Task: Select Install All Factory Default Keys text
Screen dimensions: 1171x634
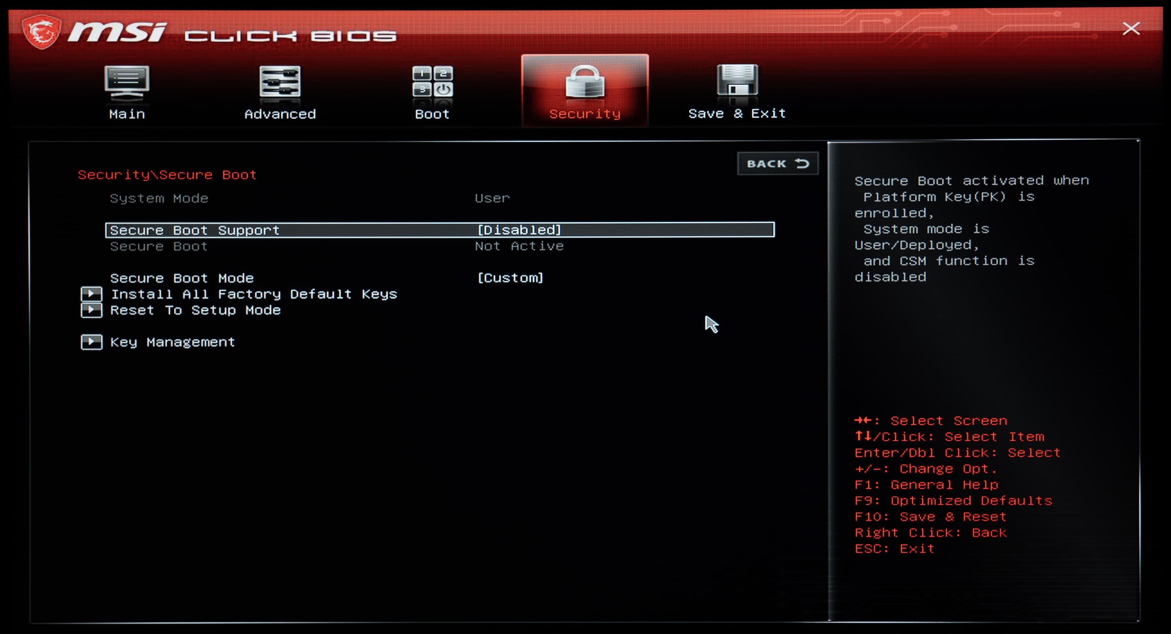Action: click(254, 294)
